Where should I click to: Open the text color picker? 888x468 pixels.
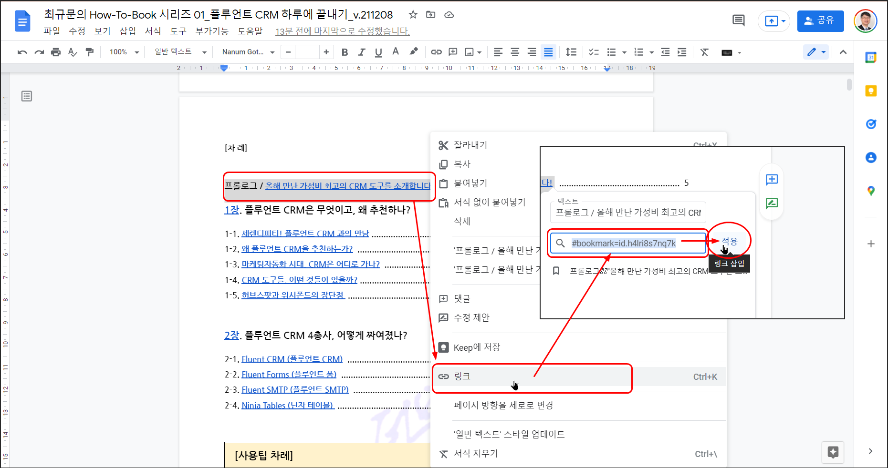(x=396, y=52)
